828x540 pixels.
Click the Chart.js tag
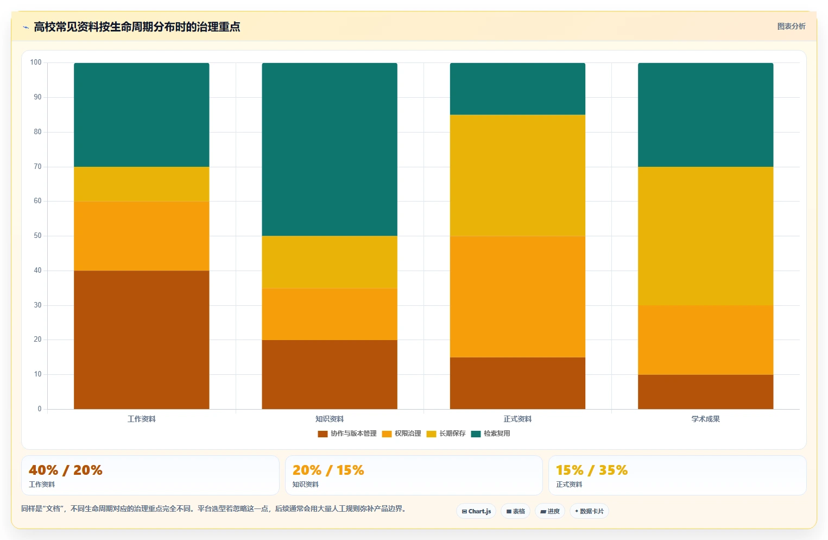click(476, 511)
